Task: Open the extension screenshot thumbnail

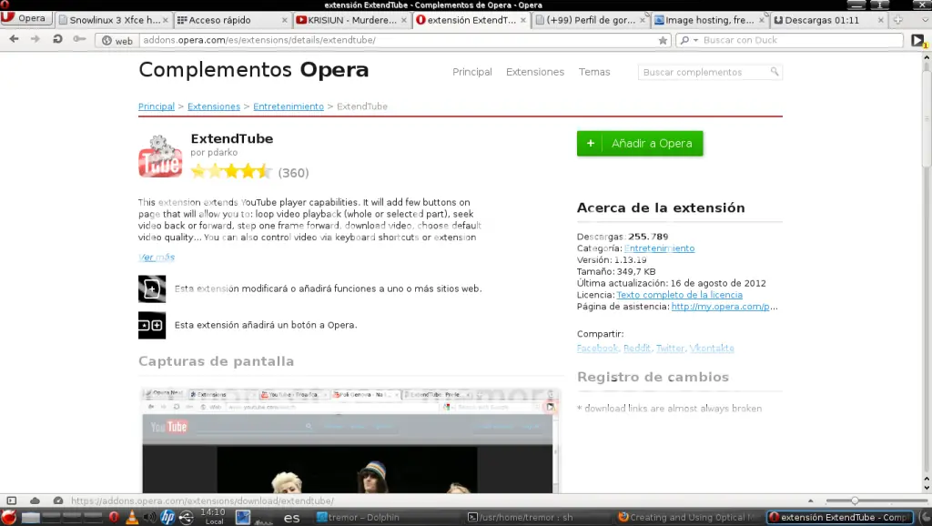Action: pyautogui.click(x=350, y=440)
